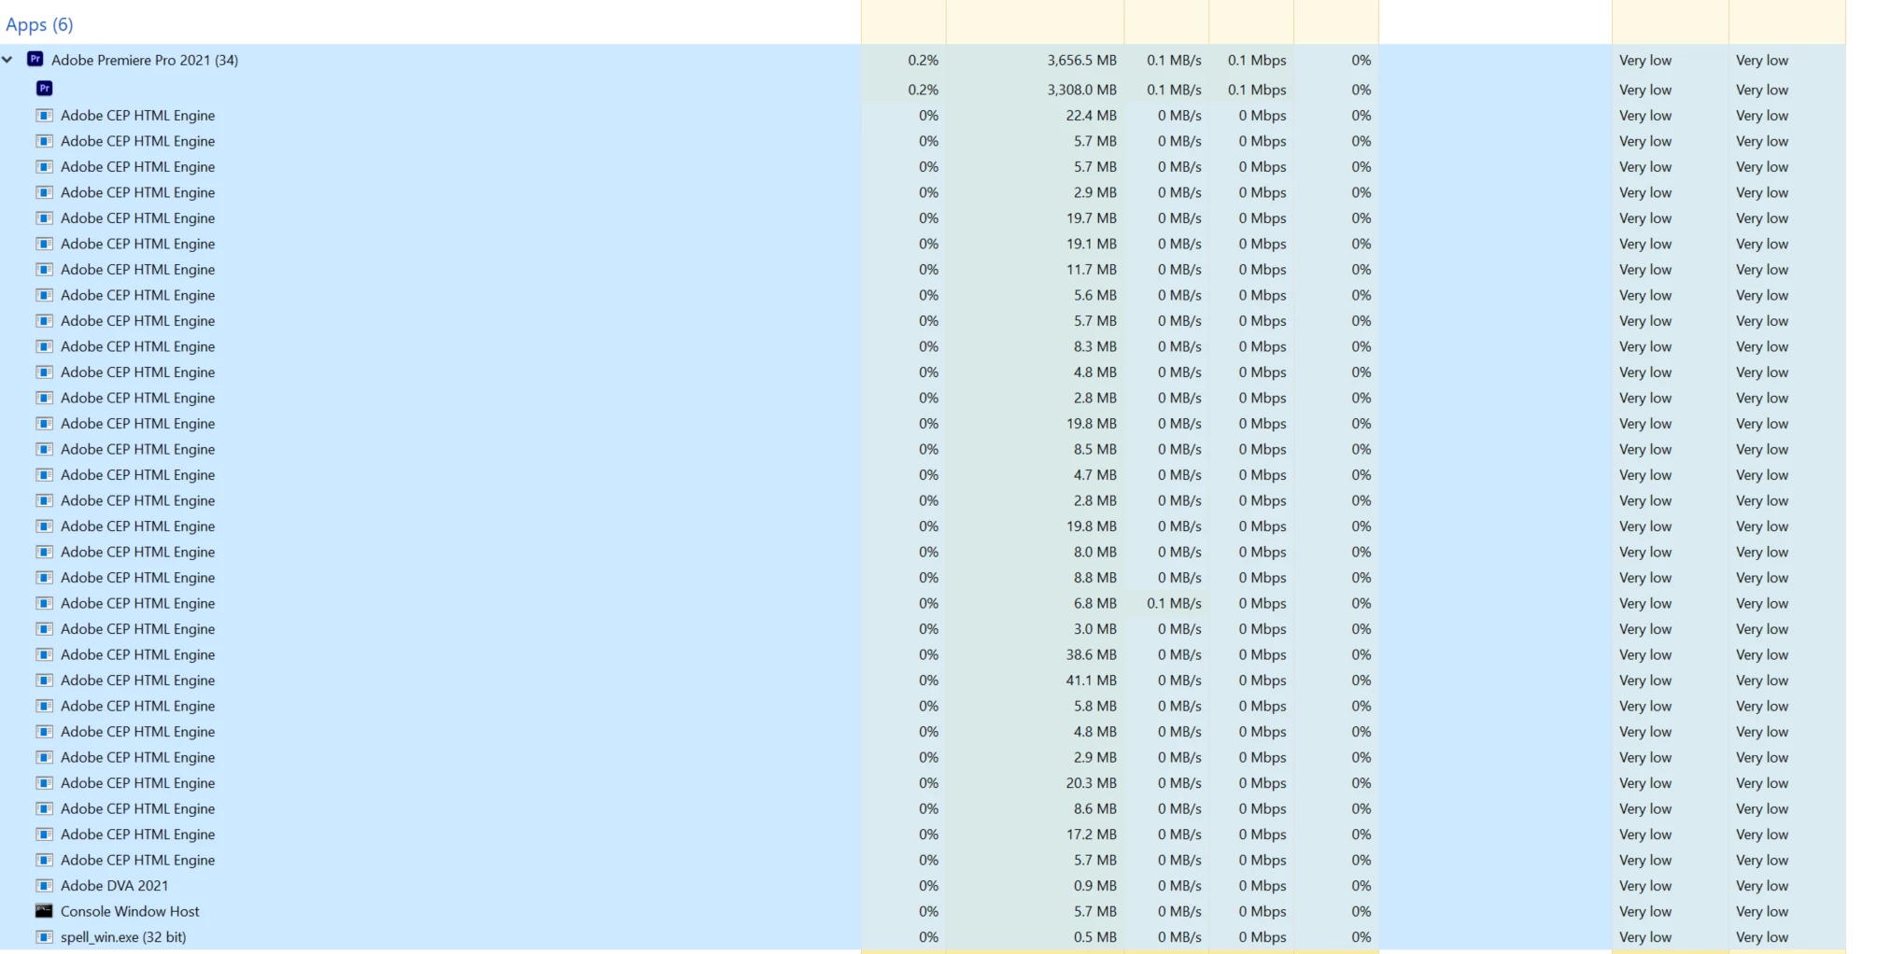Click icon of CEP HTML Engine row using 8.6 MB
This screenshot has height=954, width=1891.
[x=44, y=808]
